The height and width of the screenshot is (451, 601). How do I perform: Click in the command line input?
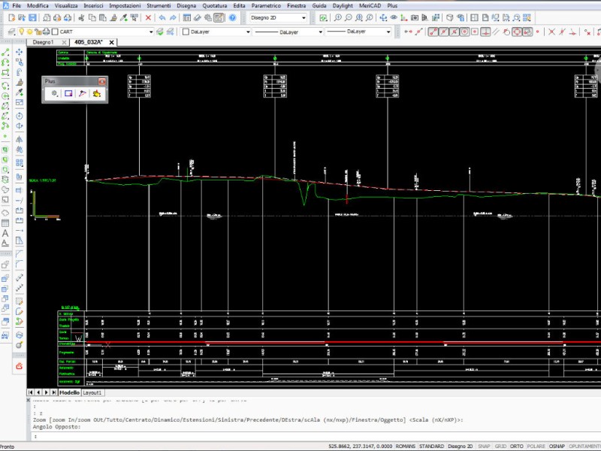coord(300,435)
